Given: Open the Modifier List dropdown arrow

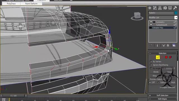Looking at the screenshot, I should tap(176, 17).
